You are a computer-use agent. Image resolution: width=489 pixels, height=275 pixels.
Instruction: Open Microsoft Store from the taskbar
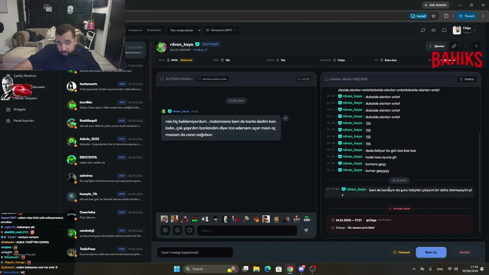279,269
